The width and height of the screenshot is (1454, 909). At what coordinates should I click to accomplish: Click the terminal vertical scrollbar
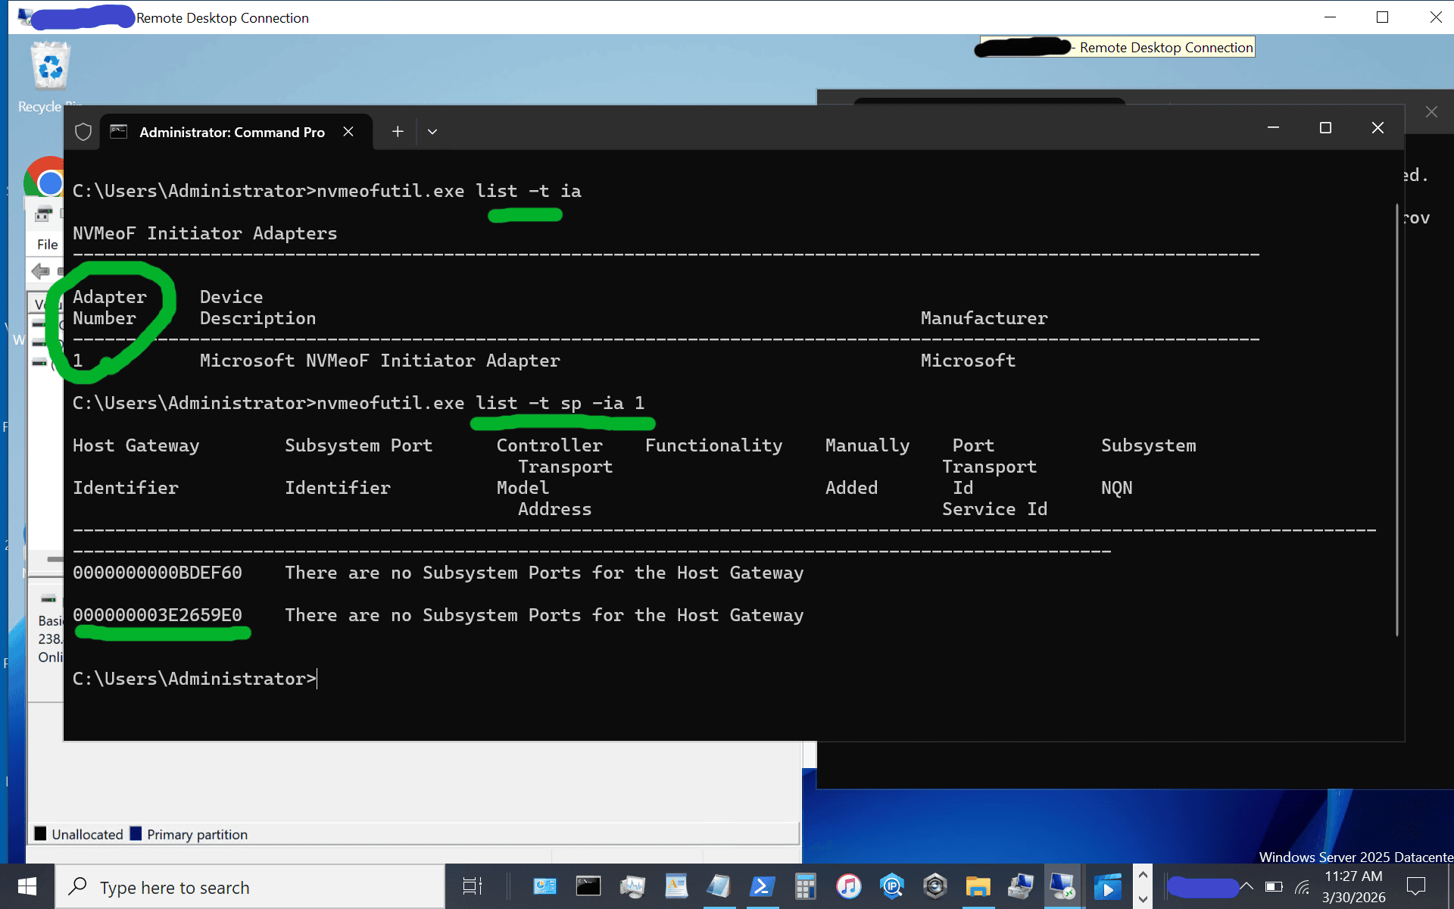pos(1397,420)
